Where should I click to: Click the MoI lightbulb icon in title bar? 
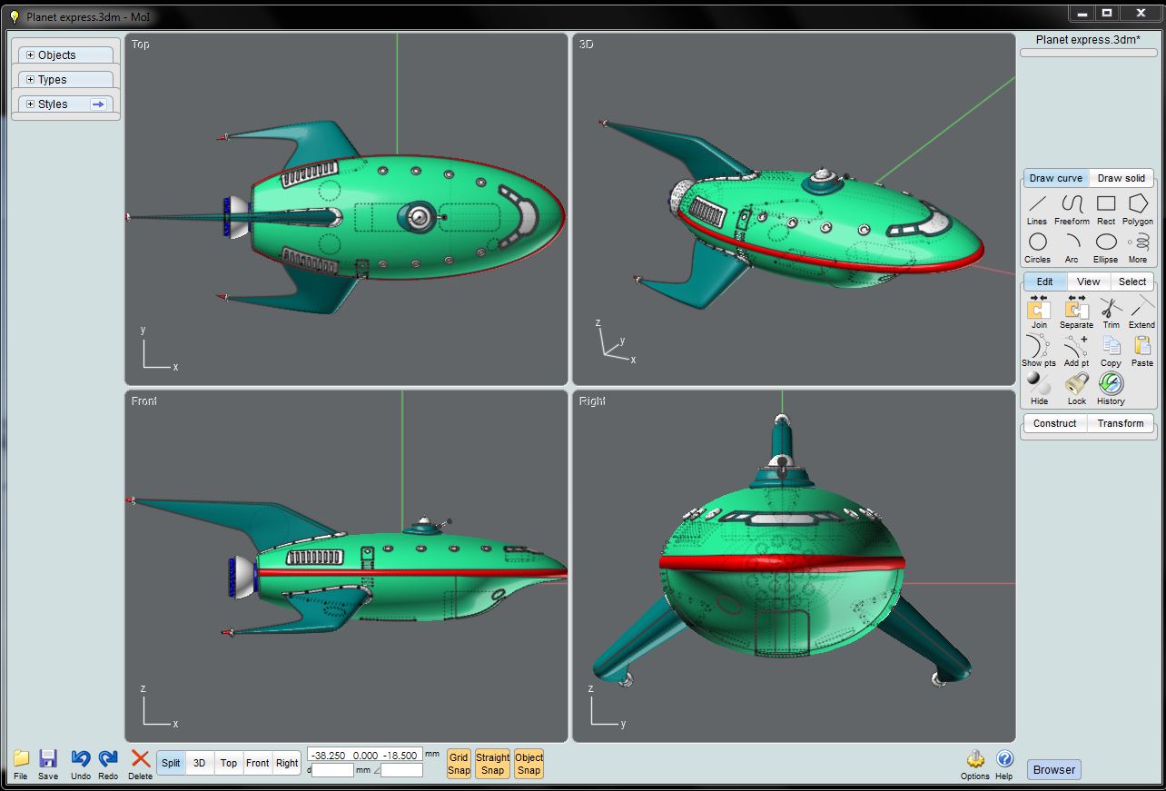click(x=14, y=16)
